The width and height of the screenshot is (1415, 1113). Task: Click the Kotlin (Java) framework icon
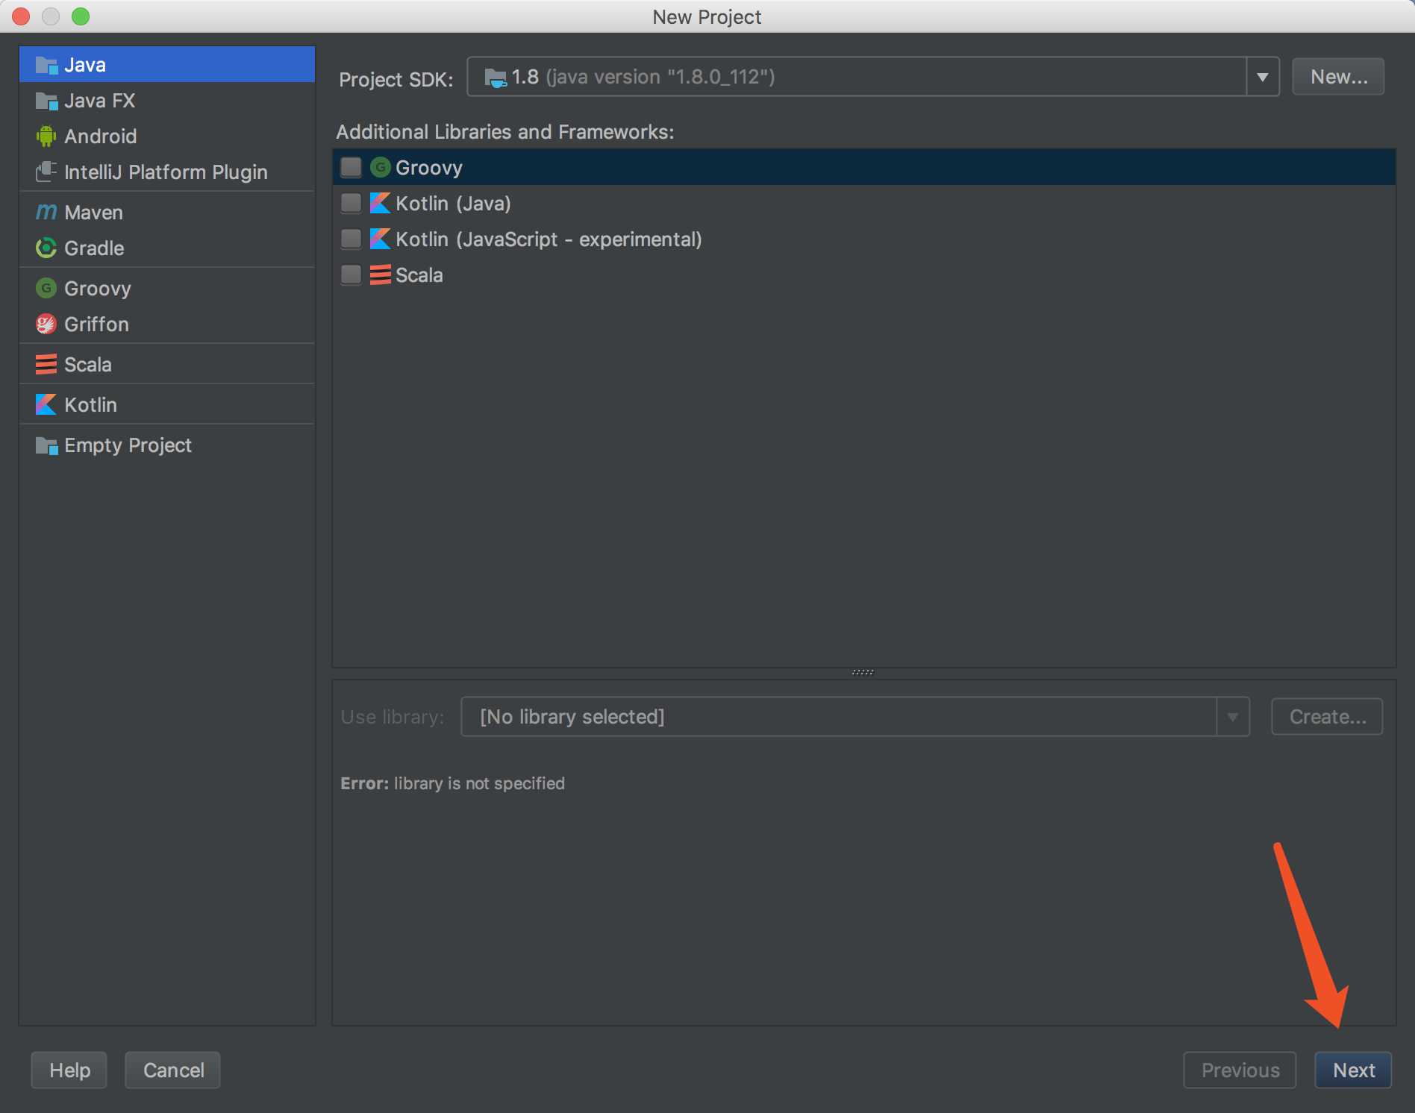[381, 204]
